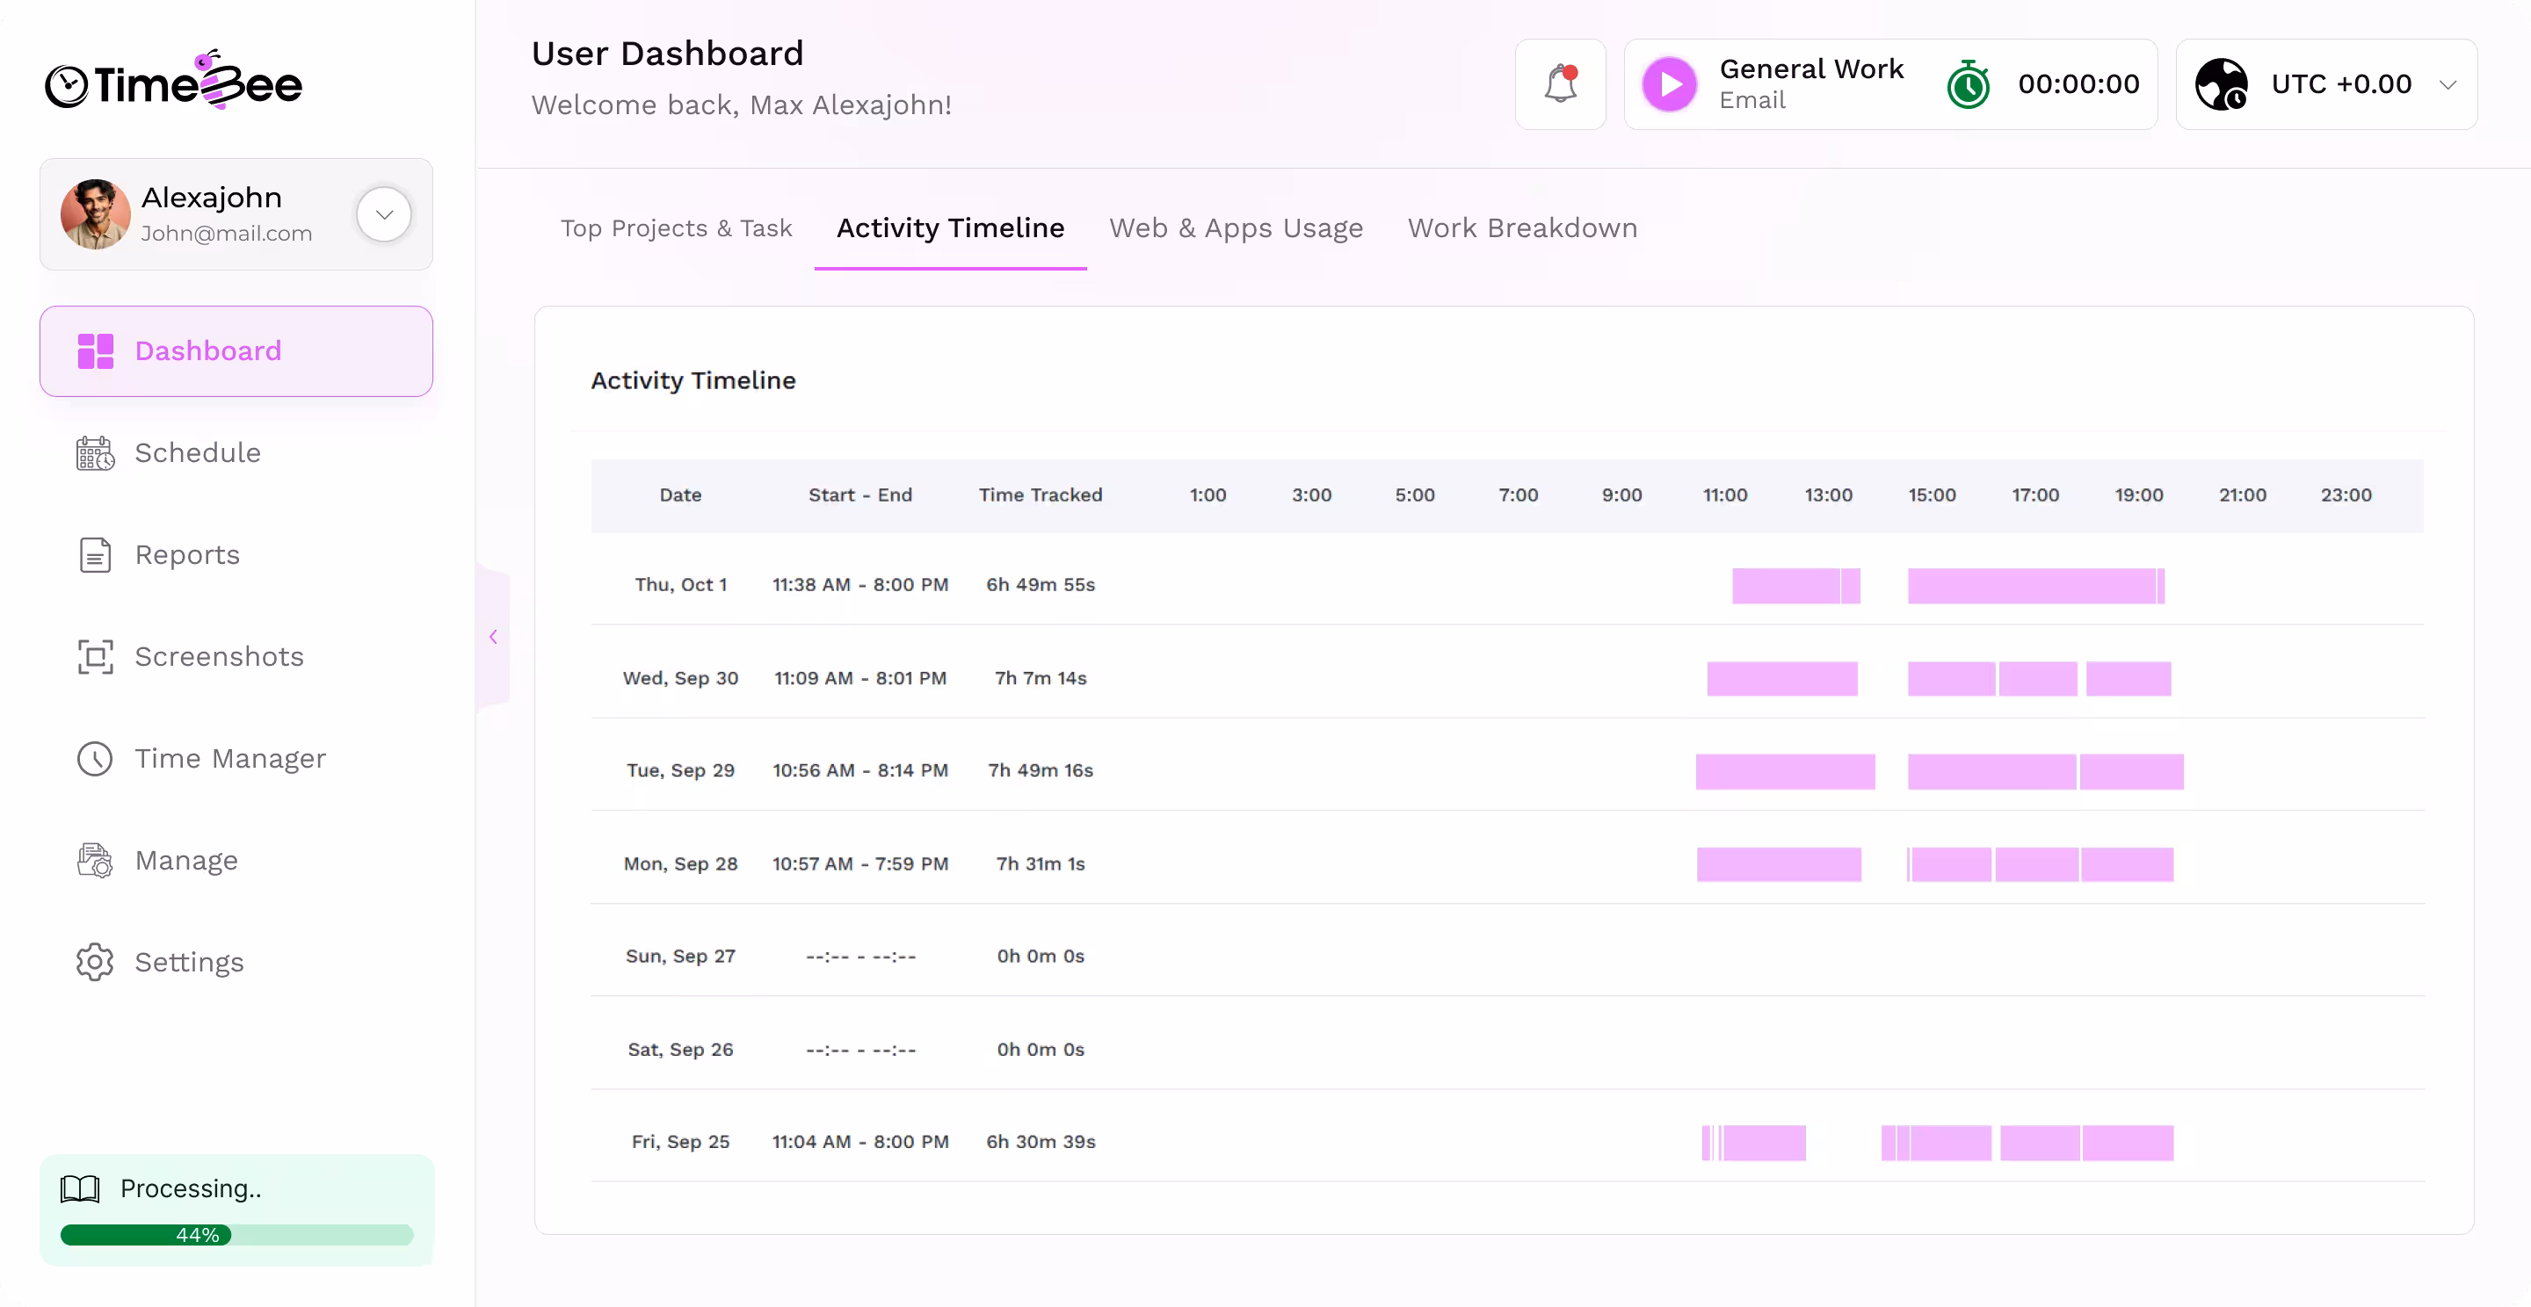Click the 7h 31m 1s tracked time
This screenshot has height=1307, width=2531.
tap(1040, 864)
